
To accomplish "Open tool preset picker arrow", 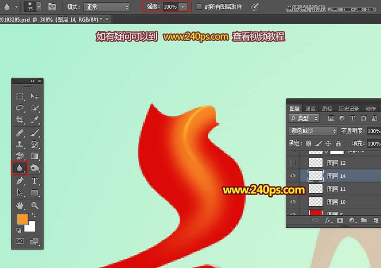I will pos(16,7).
